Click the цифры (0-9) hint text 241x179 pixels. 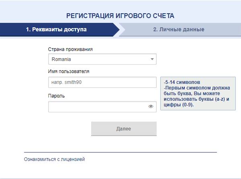click(179, 105)
